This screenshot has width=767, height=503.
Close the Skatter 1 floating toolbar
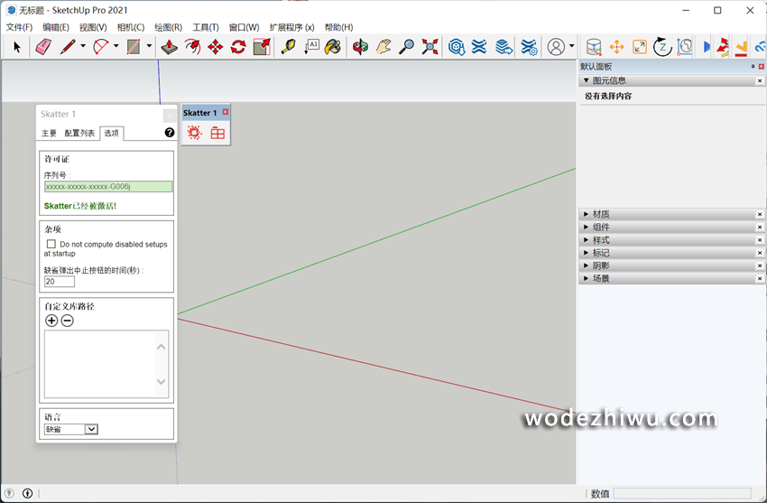(226, 112)
